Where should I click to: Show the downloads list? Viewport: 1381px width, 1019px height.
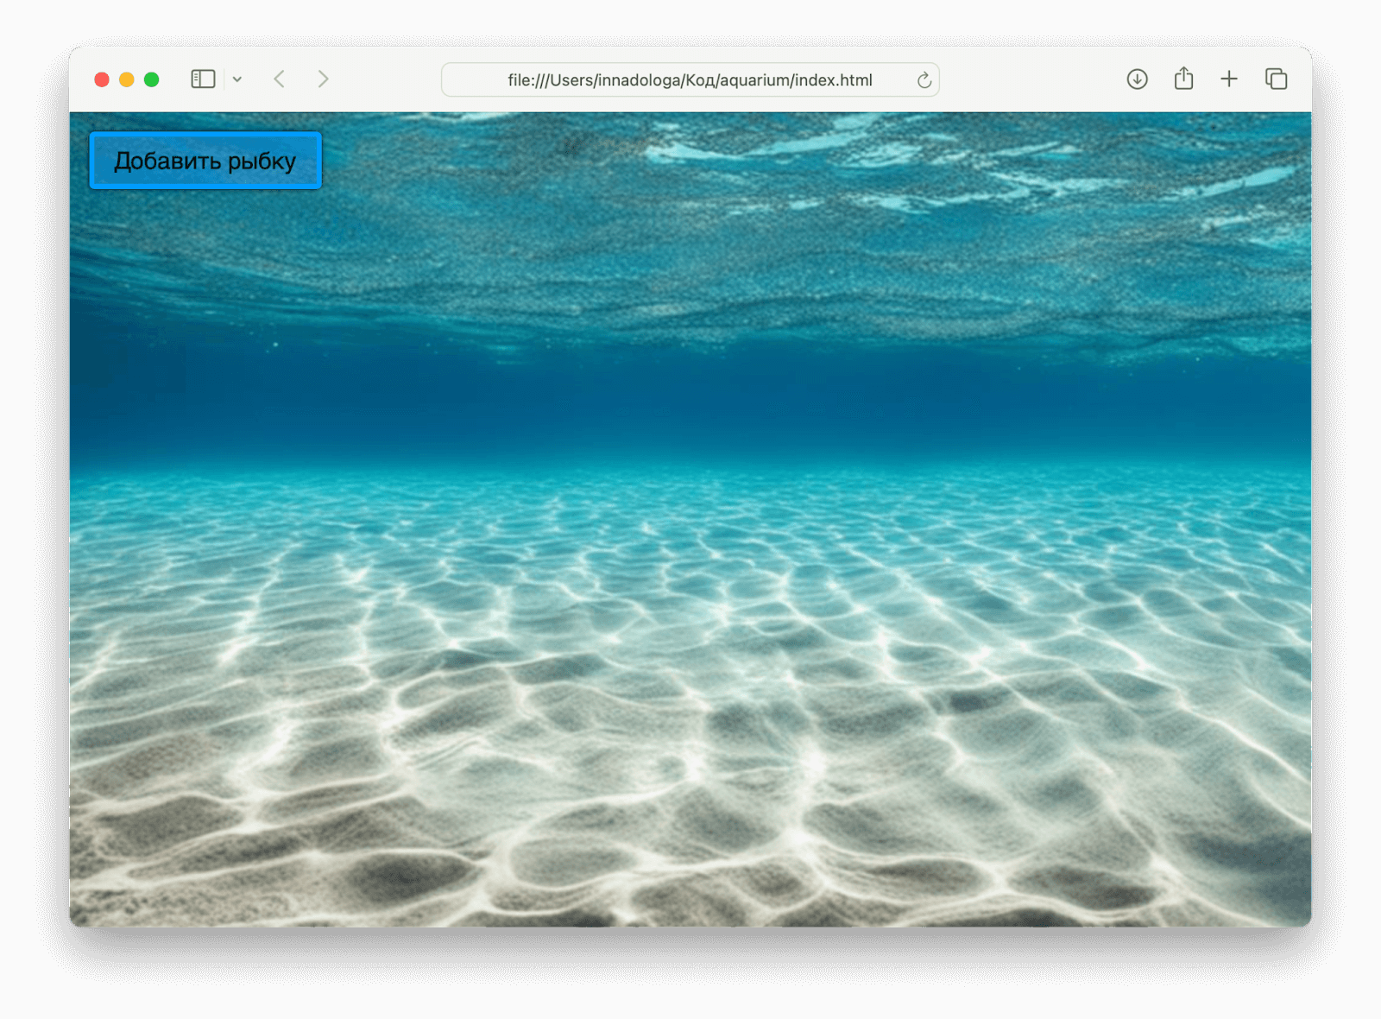click(x=1137, y=79)
